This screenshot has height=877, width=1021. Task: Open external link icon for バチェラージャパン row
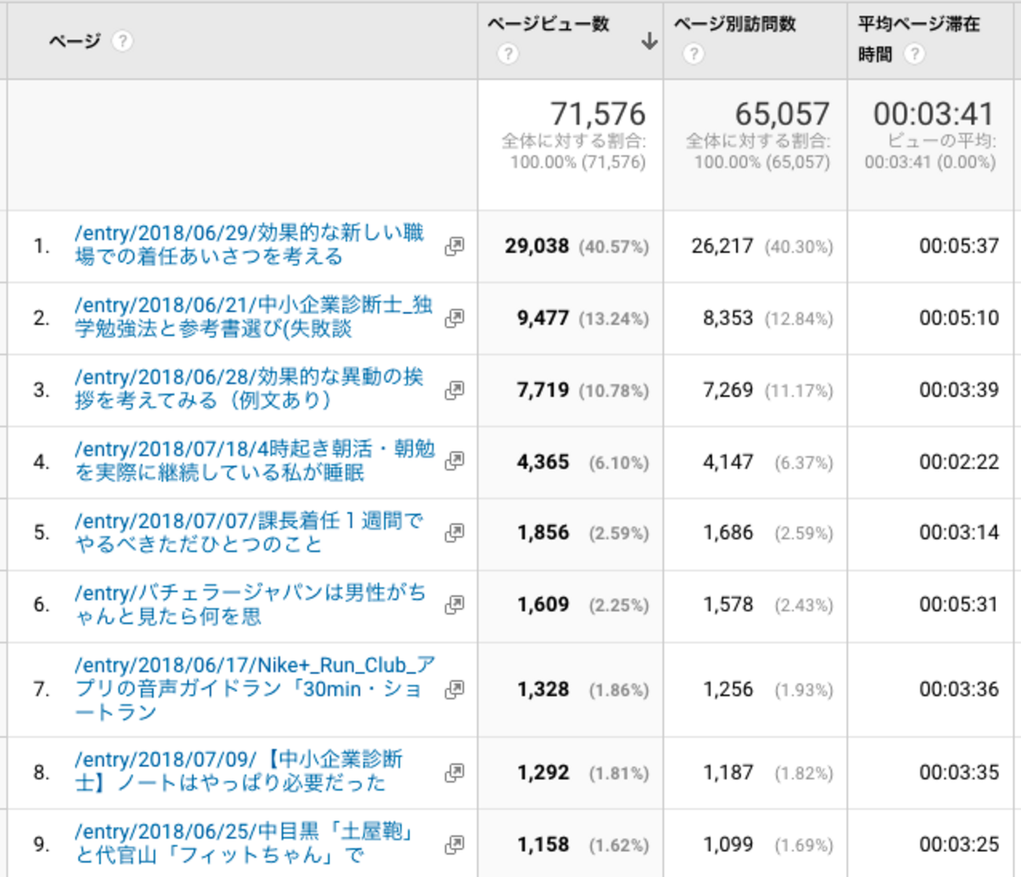click(454, 605)
